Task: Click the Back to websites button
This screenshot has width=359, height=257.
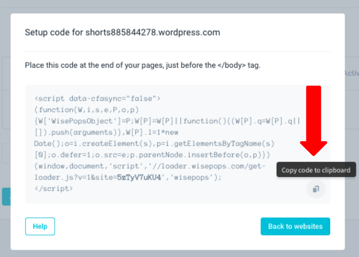Action: pos(295,226)
